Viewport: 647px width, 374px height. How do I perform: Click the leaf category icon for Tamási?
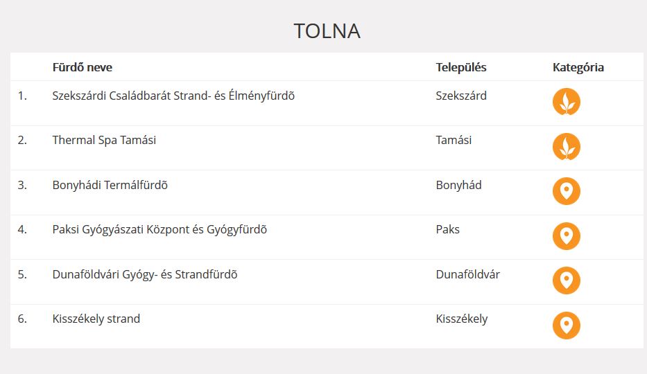click(566, 147)
